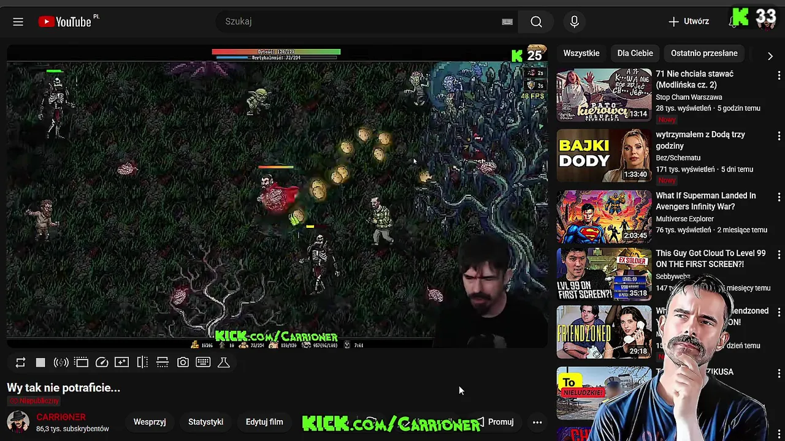This screenshot has width=785, height=441.
Task: Open the Friendzoned video thumbnail
Action: (x=604, y=332)
